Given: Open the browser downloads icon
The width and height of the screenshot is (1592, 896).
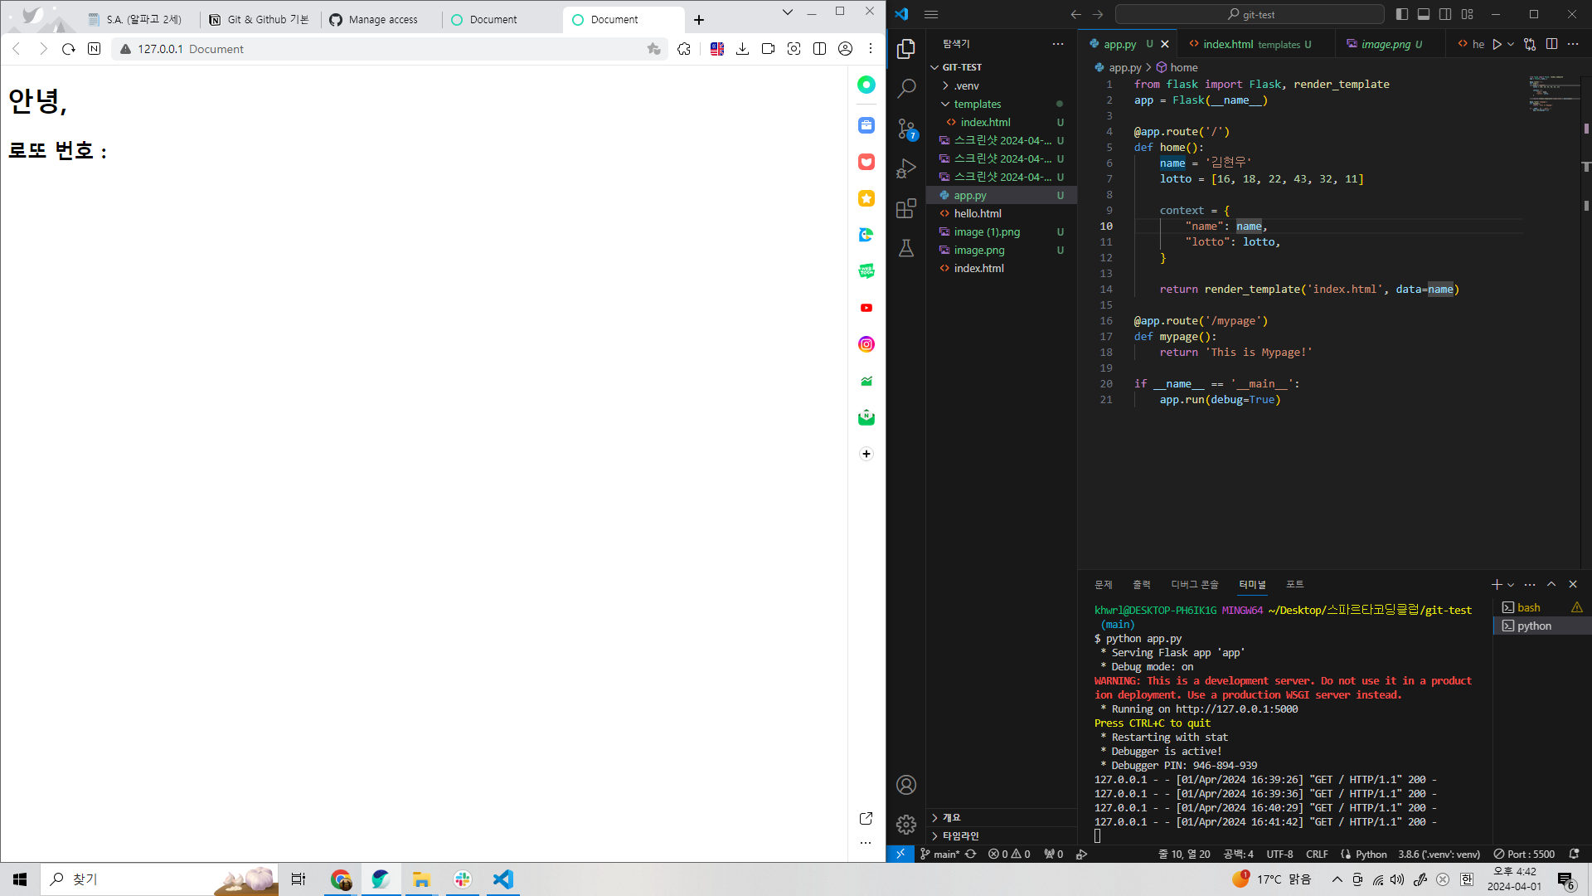Looking at the screenshot, I should [x=742, y=49].
